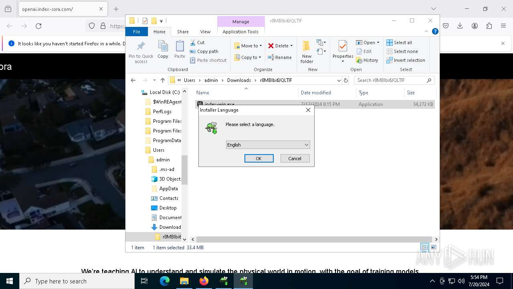Select 3D Objects in navigation tree
This screenshot has width=513, height=289.
coord(166,179)
